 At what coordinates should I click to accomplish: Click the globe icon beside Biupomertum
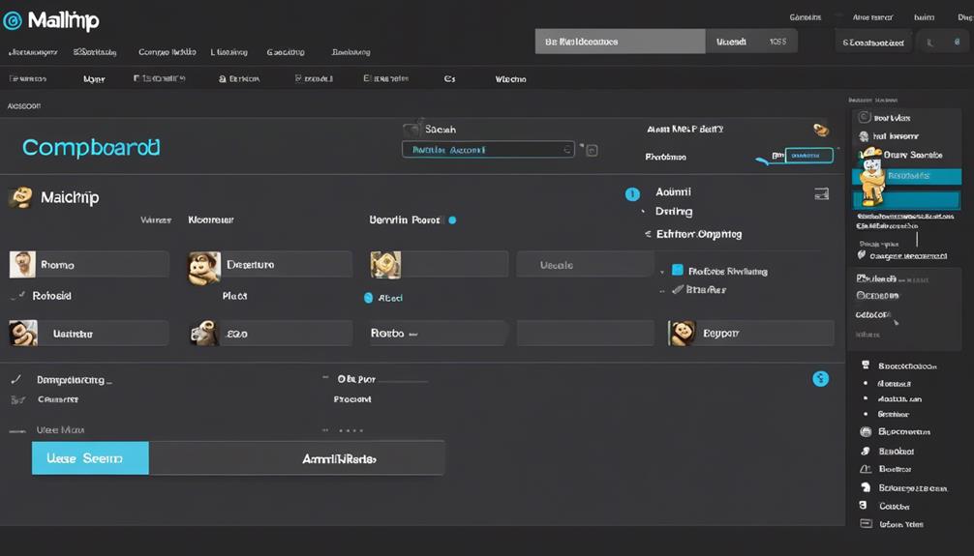coord(866,431)
